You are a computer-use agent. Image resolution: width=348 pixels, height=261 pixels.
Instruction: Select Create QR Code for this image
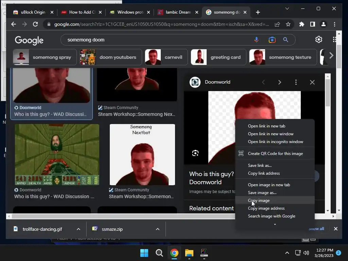[x=275, y=153]
